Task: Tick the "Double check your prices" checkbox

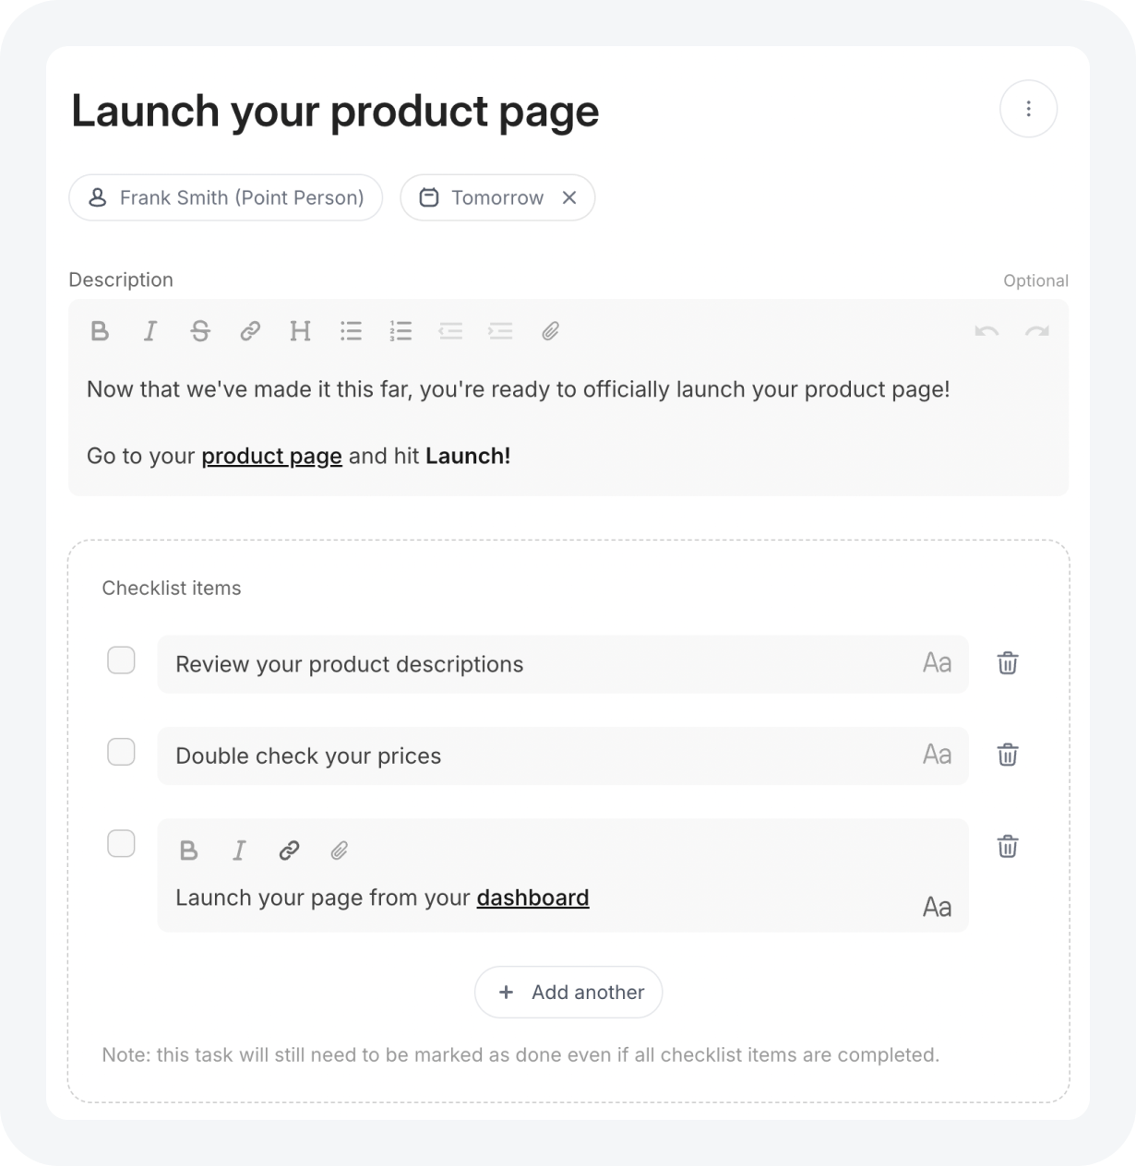Action: (121, 752)
